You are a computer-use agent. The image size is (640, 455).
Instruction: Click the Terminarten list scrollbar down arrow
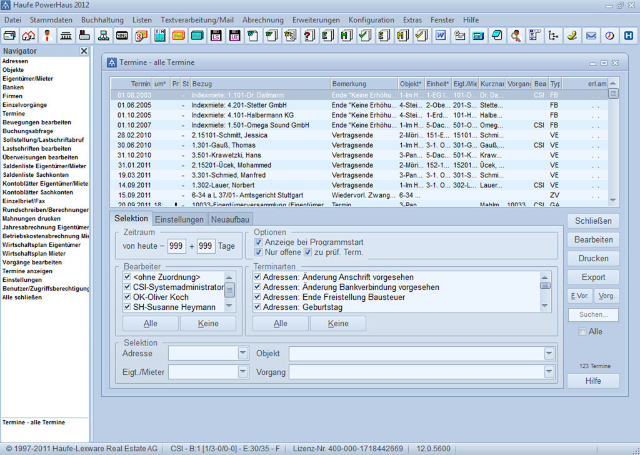pos(544,306)
